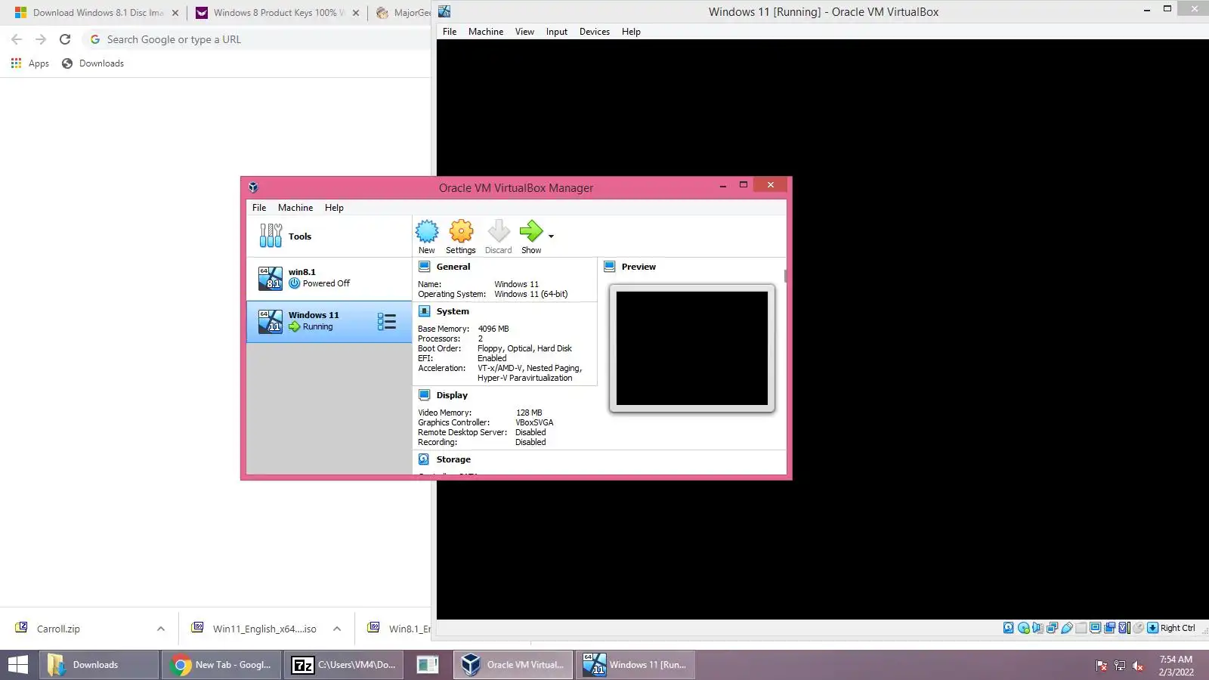Expand options for Win11_English_x64 iso download

(337, 629)
